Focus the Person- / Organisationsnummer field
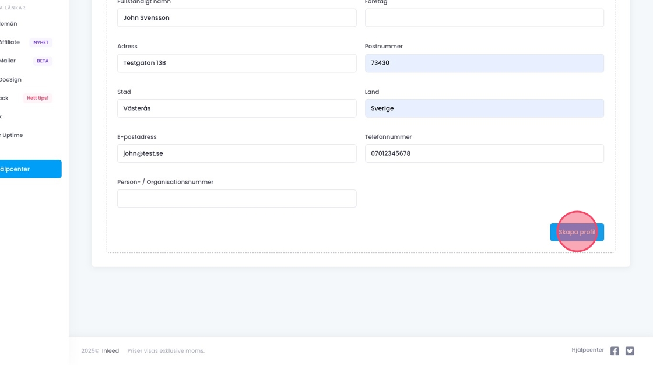The image size is (653, 365). (x=236, y=198)
